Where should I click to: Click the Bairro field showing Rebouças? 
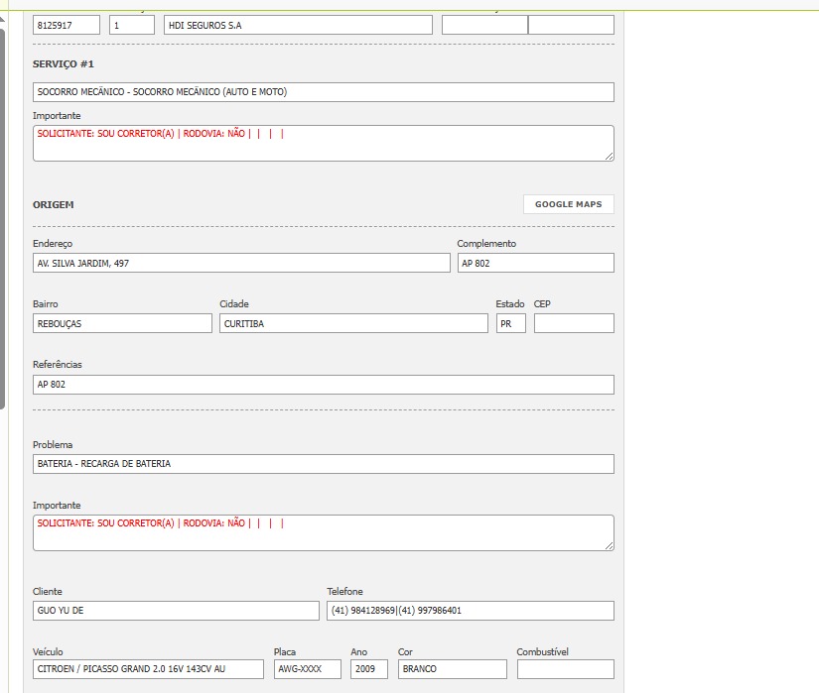pos(122,323)
